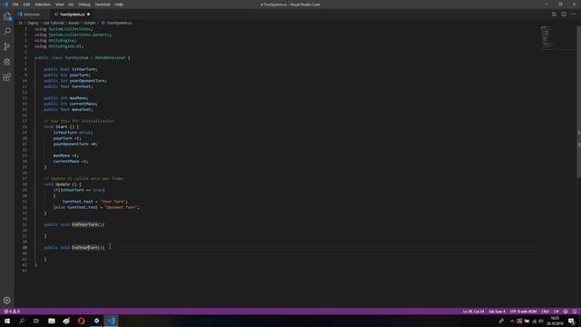Click the public Text manaText declaration
581x327 pixels.
68,110
